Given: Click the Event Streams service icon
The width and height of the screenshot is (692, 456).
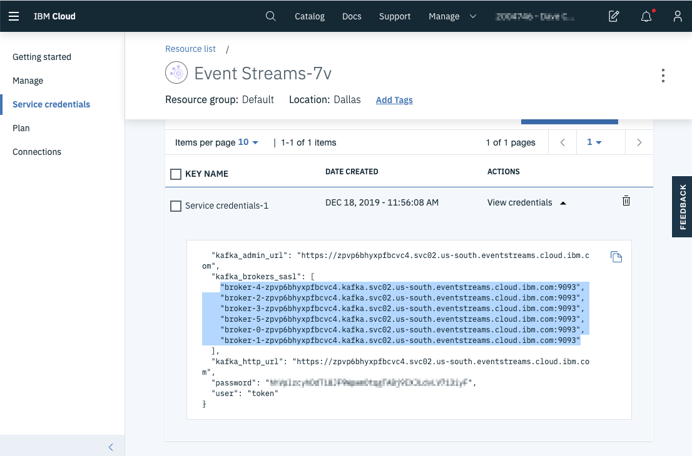Looking at the screenshot, I should click(176, 72).
